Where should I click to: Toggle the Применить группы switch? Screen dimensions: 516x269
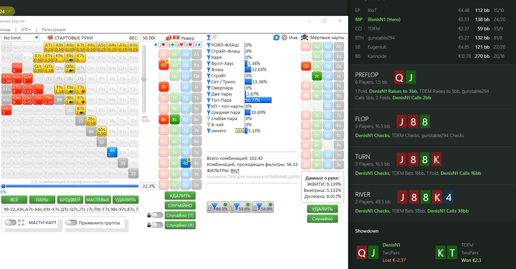click(71, 223)
